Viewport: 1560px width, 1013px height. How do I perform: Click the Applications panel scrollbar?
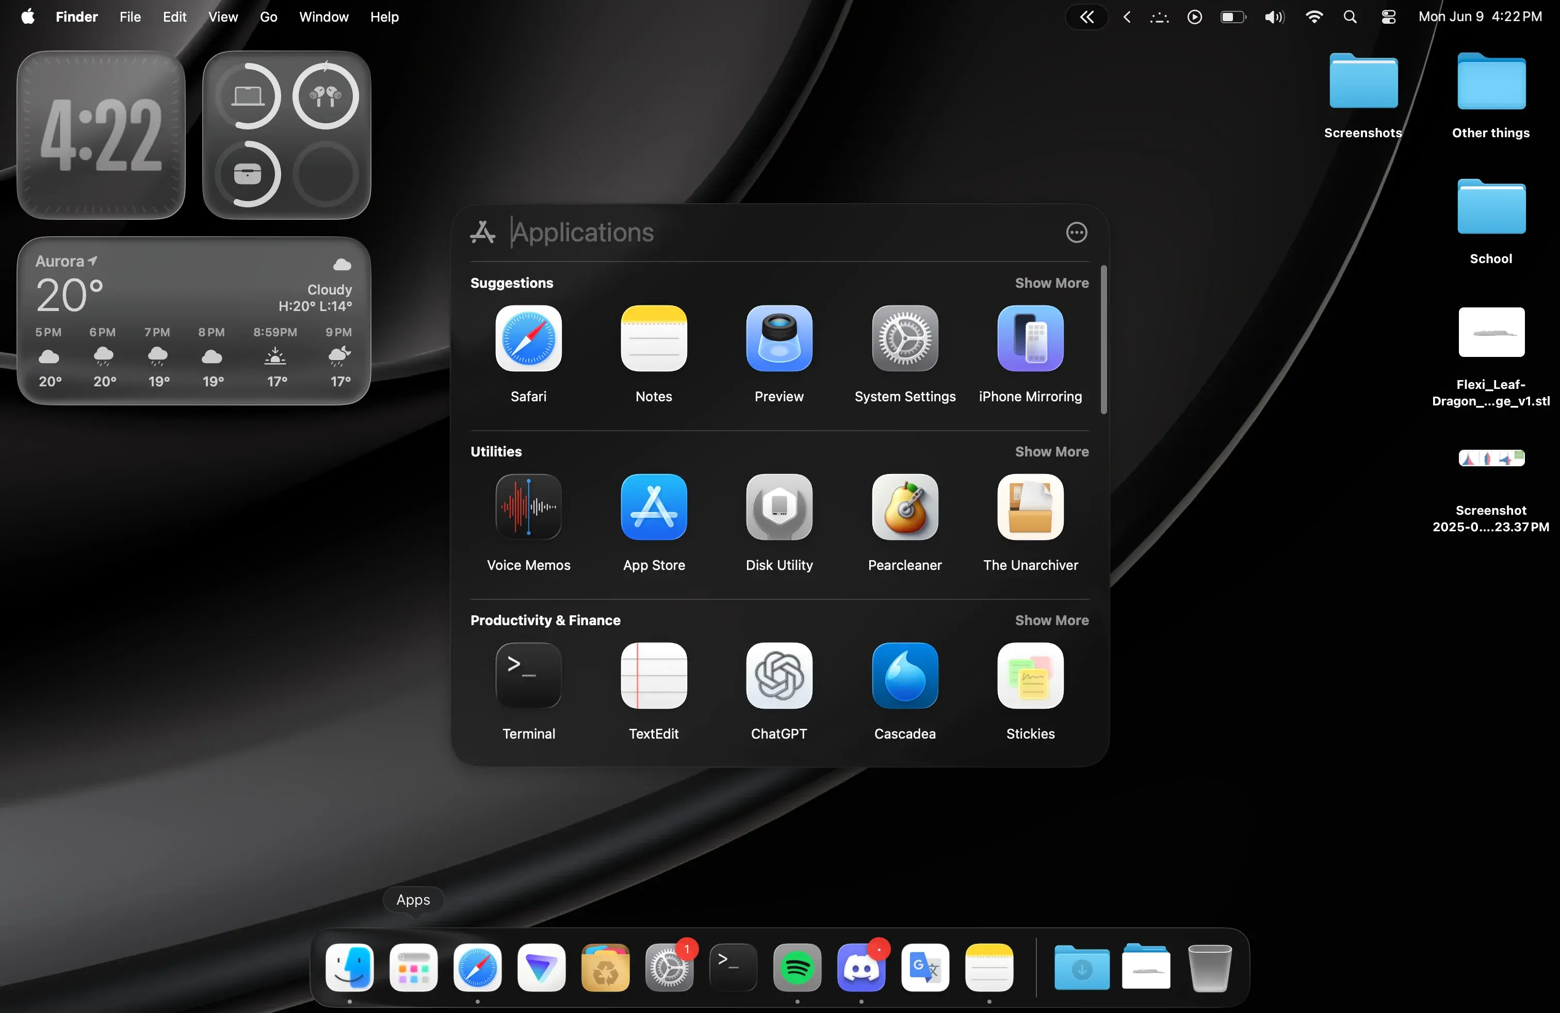[x=1104, y=339]
